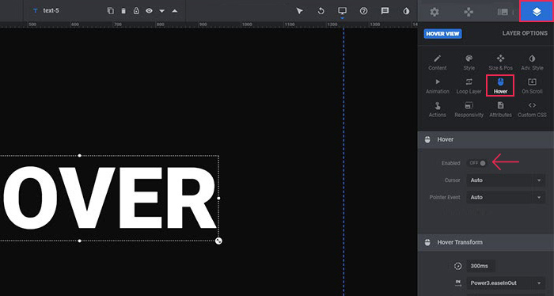
Task: Open the Responsivity section
Action: [x=469, y=110]
